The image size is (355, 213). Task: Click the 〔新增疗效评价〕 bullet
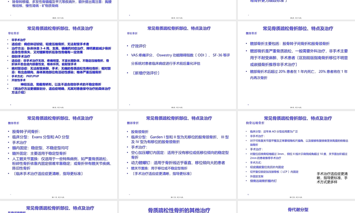pyautogui.click(x=146, y=73)
